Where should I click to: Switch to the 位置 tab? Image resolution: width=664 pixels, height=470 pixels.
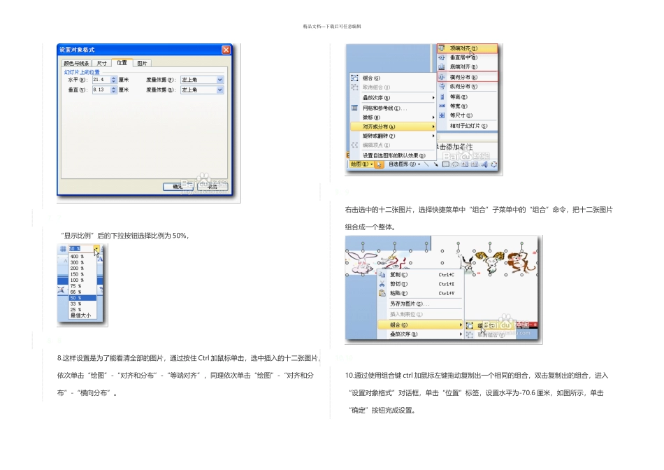tap(122, 63)
